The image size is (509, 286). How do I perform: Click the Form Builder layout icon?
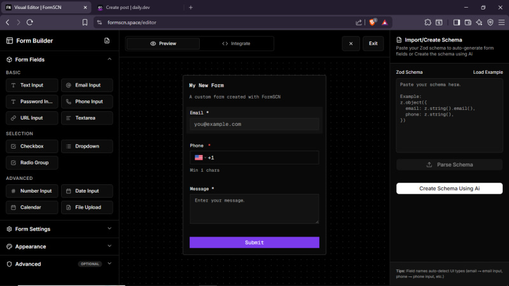[x=10, y=41]
